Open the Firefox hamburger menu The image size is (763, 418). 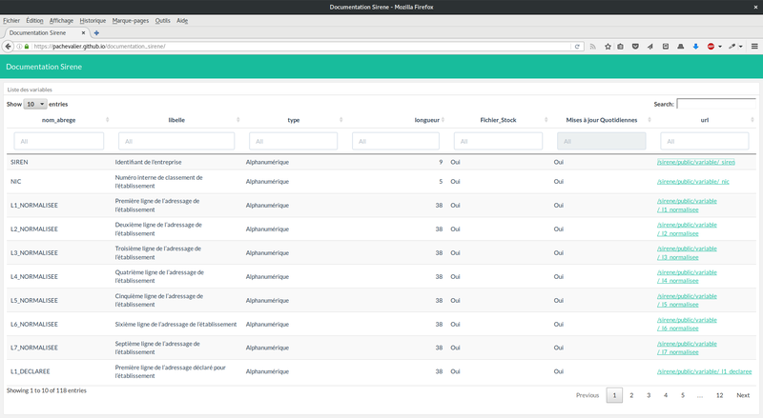click(x=754, y=46)
